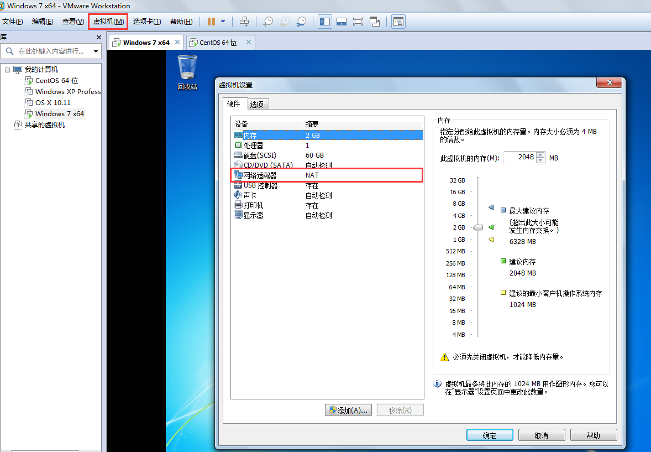Viewport: 651px width, 452px height.
Task: Toggle the library sidebar view
Action: tap(324, 22)
